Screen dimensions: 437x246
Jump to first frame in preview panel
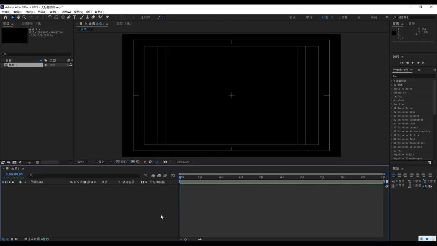pos(402,63)
